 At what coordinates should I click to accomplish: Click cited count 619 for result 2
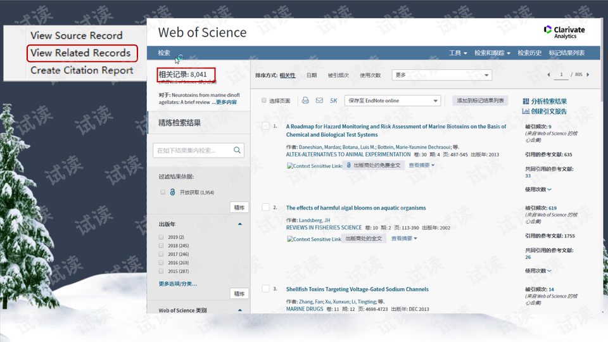(552, 208)
